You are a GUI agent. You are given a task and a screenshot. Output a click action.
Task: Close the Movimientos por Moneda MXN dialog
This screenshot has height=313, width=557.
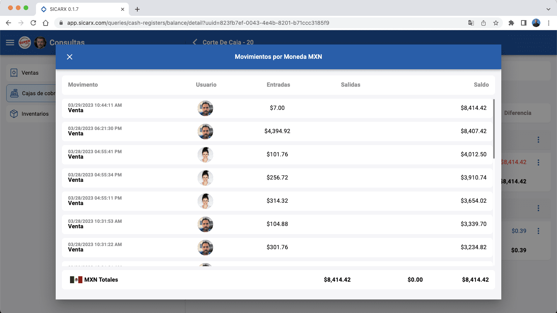pyautogui.click(x=70, y=57)
